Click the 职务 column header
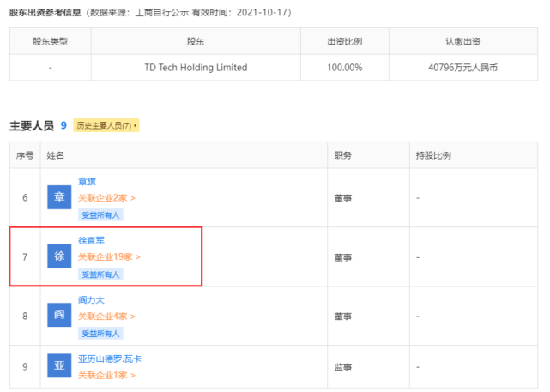The width and height of the screenshot is (550, 392). (x=342, y=155)
